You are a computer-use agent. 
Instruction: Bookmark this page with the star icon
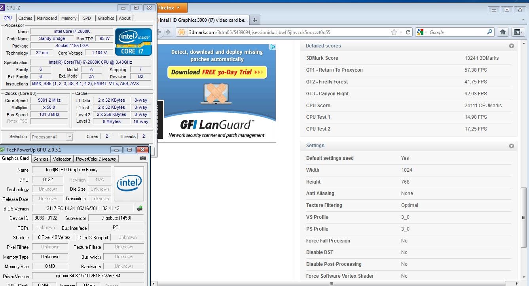(394, 32)
